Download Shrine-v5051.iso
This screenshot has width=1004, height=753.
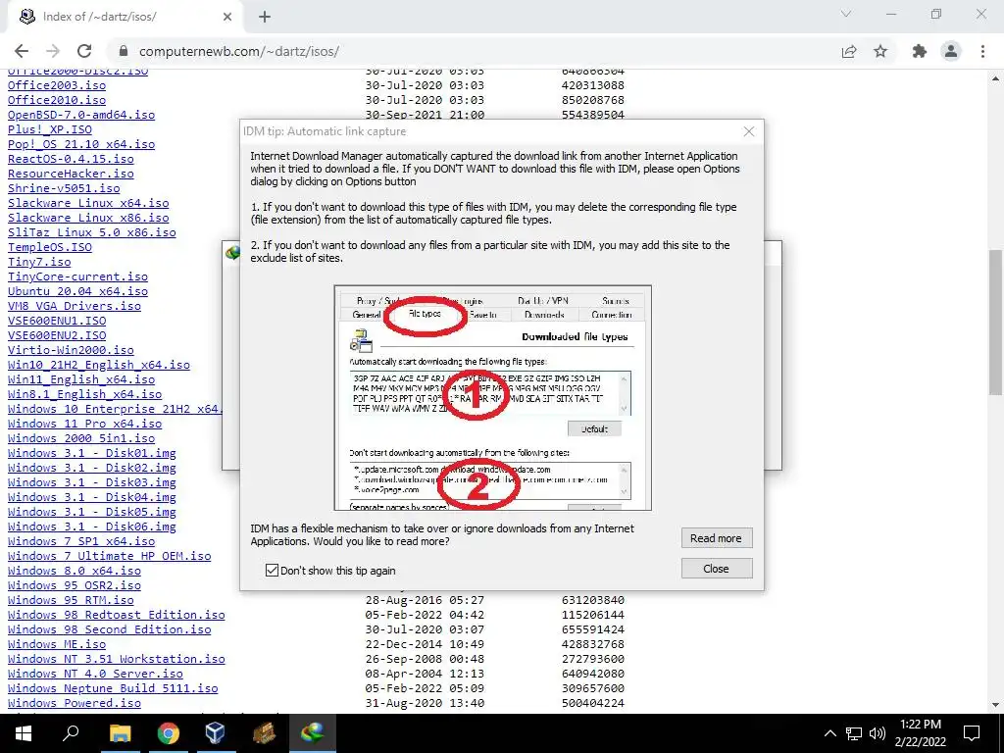click(64, 188)
